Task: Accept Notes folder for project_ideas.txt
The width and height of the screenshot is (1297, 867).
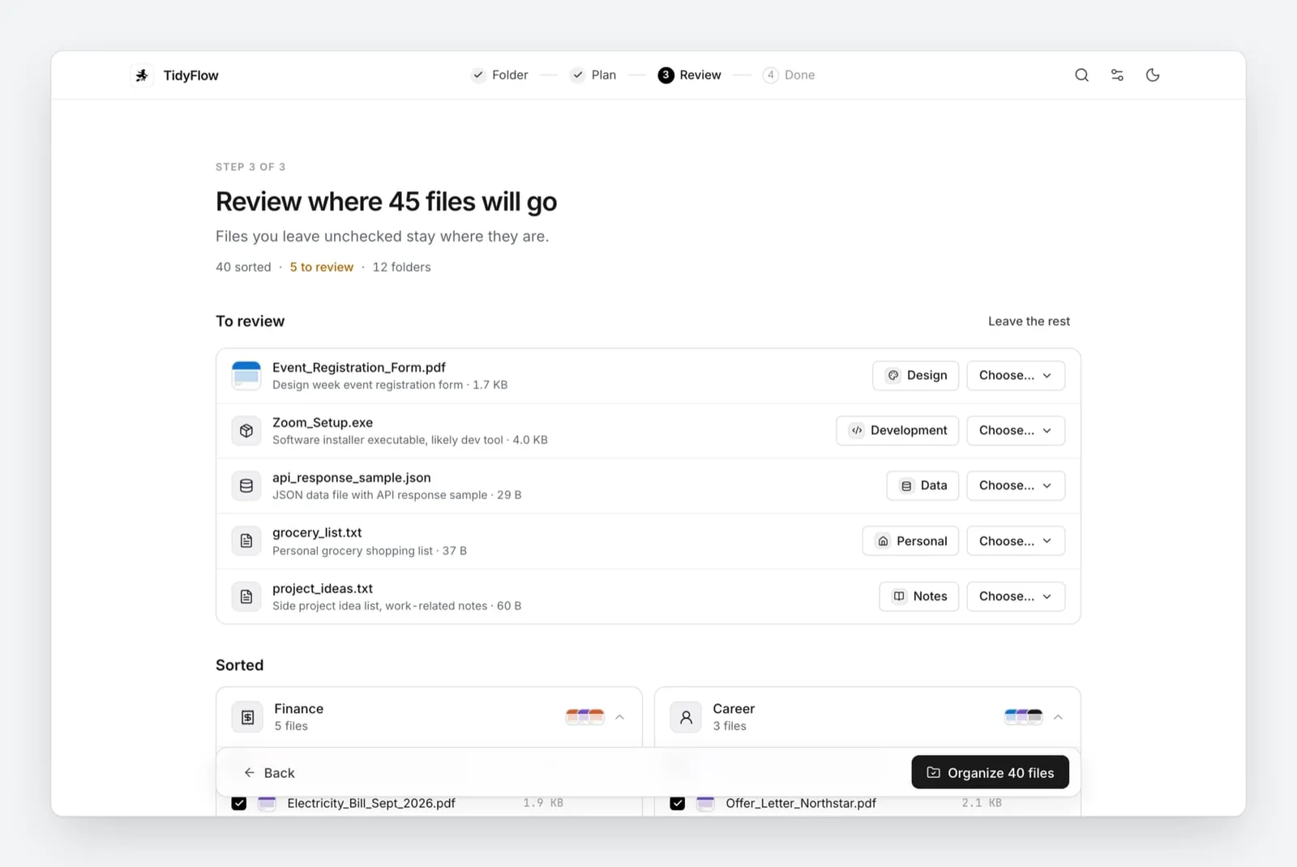Action: click(919, 597)
